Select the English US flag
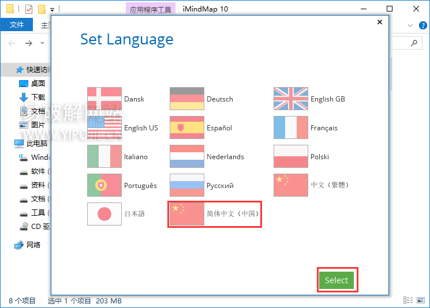This screenshot has height=308, width=430. pyautogui.click(x=104, y=127)
